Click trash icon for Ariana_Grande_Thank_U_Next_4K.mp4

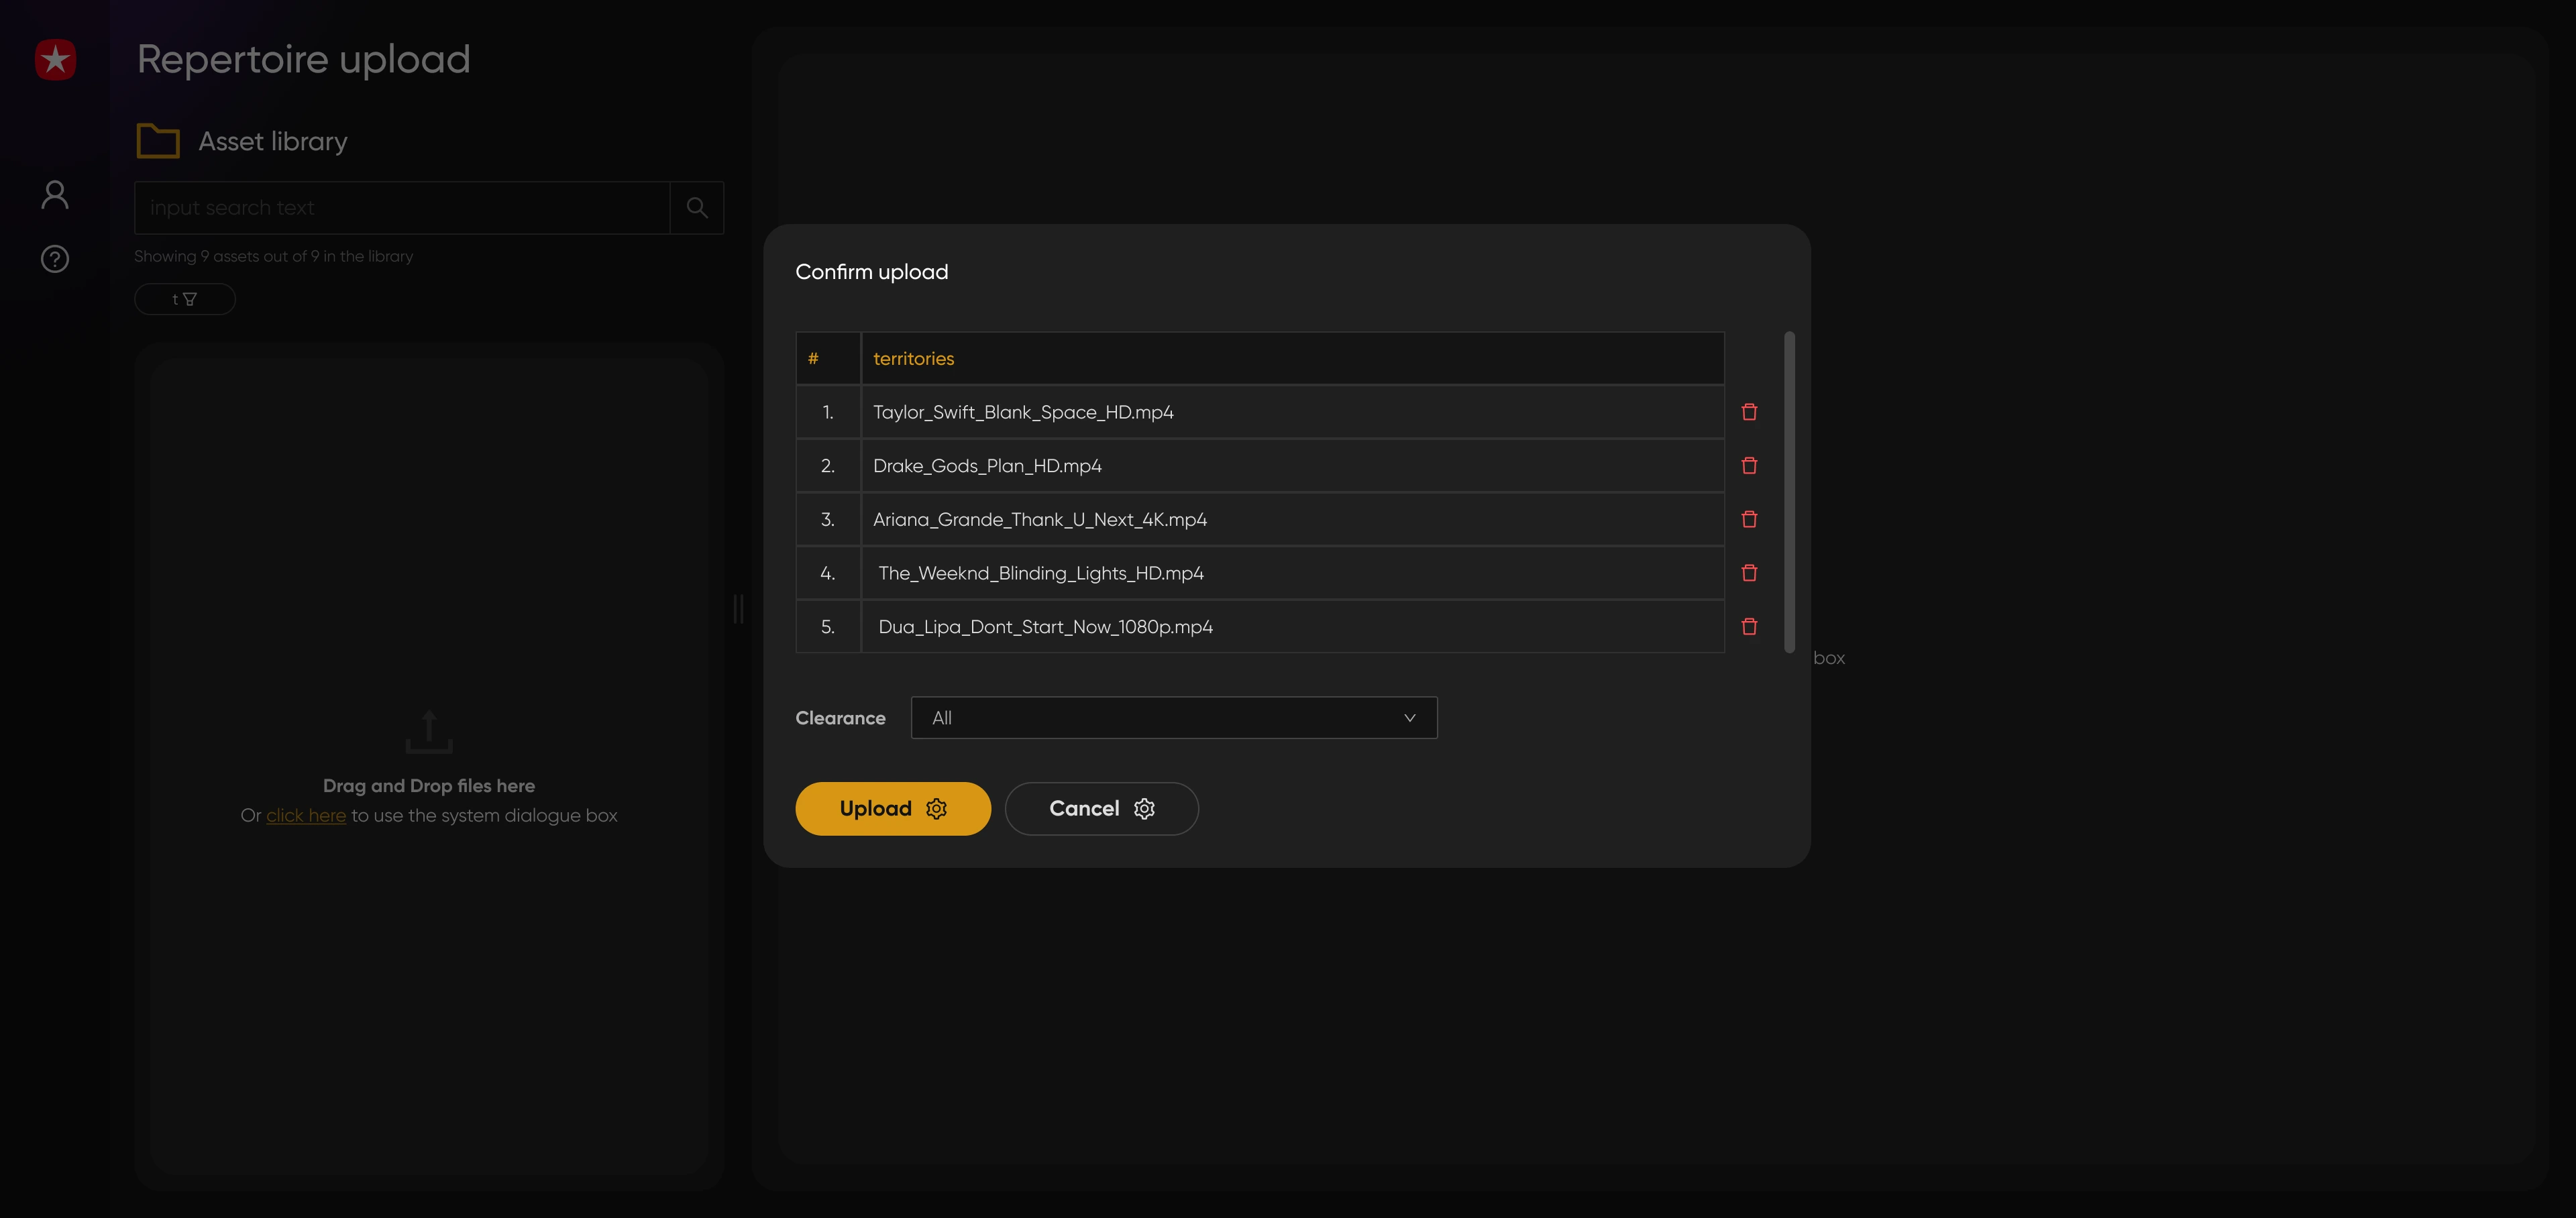pos(1749,519)
